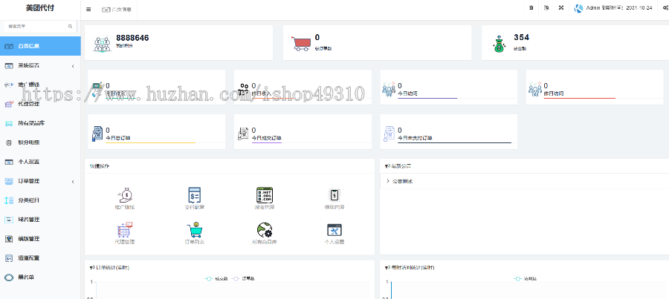Toggle the hamburger sidebar collapse icon
This screenshot has width=669, height=299.
[x=88, y=10]
